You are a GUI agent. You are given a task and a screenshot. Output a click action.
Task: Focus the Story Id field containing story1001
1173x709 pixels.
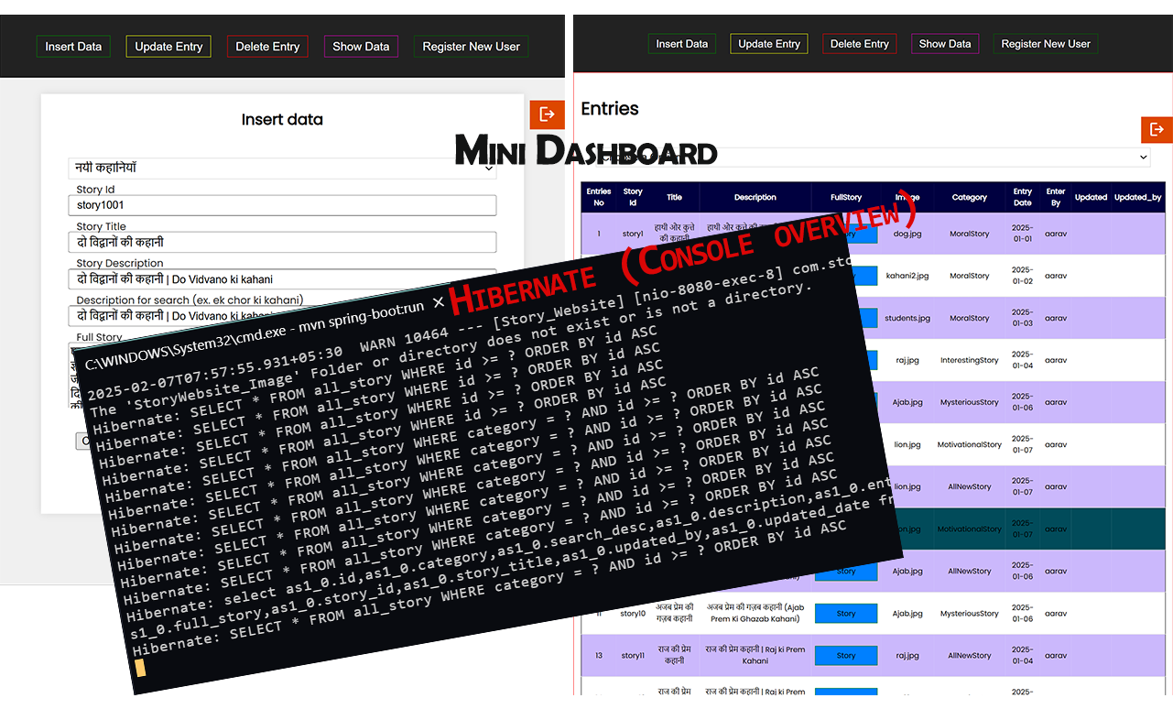pos(282,205)
